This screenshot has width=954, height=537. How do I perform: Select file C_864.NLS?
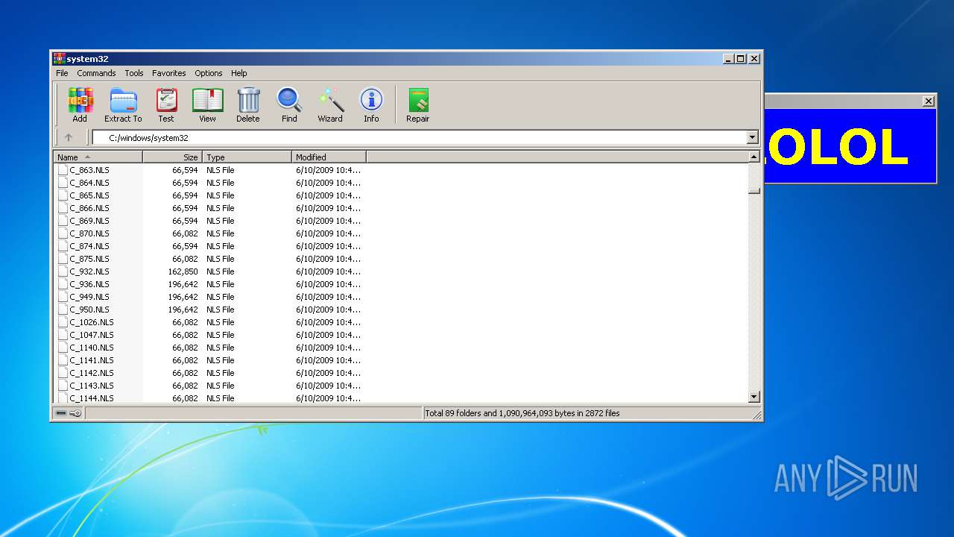pyautogui.click(x=89, y=183)
